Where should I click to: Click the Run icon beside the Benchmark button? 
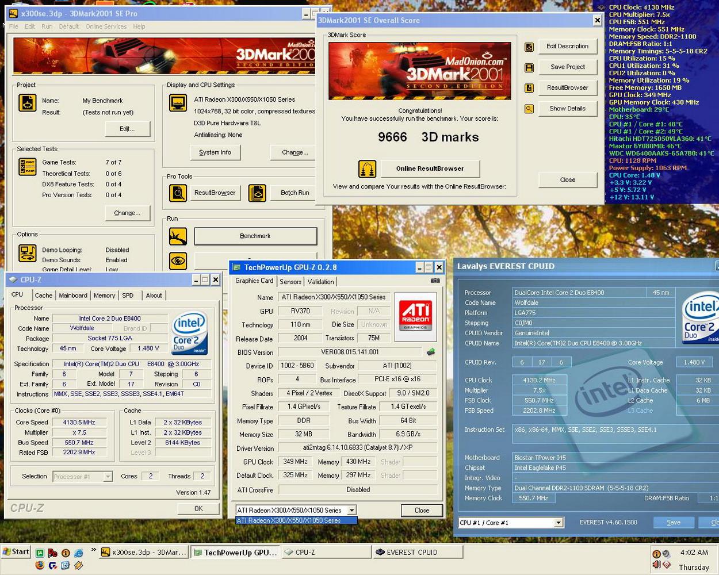pos(178,236)
